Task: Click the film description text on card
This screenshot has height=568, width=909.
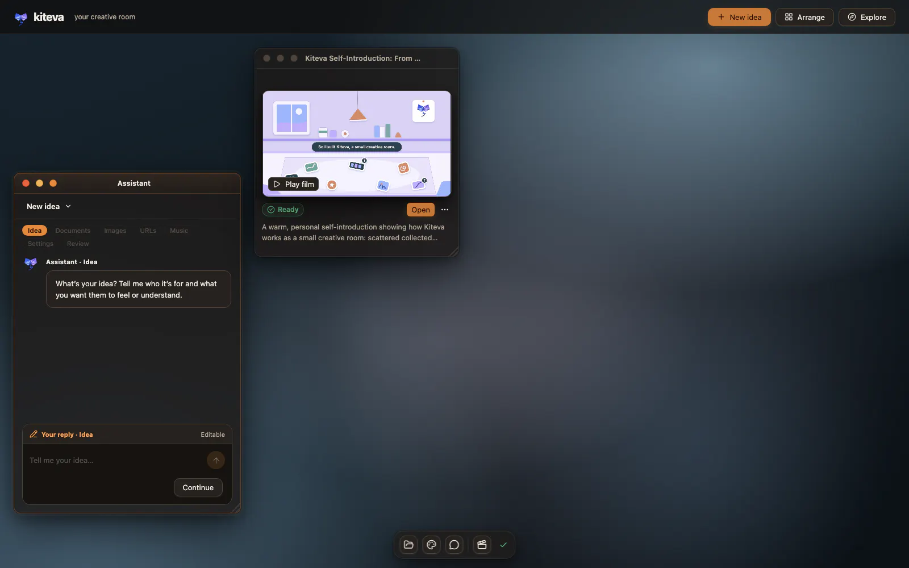Action: point(353,232)
